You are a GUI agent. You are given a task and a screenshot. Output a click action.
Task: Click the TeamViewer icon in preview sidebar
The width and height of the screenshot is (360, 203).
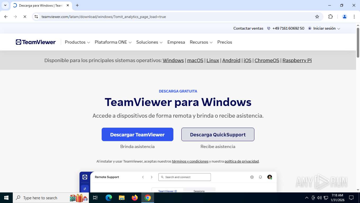[x=85, y=177]
